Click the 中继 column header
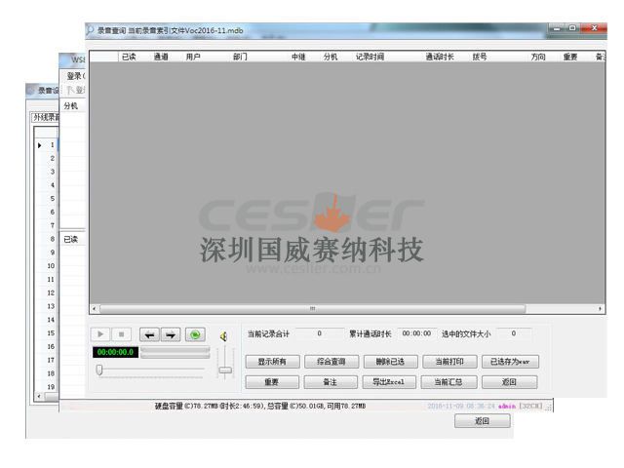 coord(298,57)
